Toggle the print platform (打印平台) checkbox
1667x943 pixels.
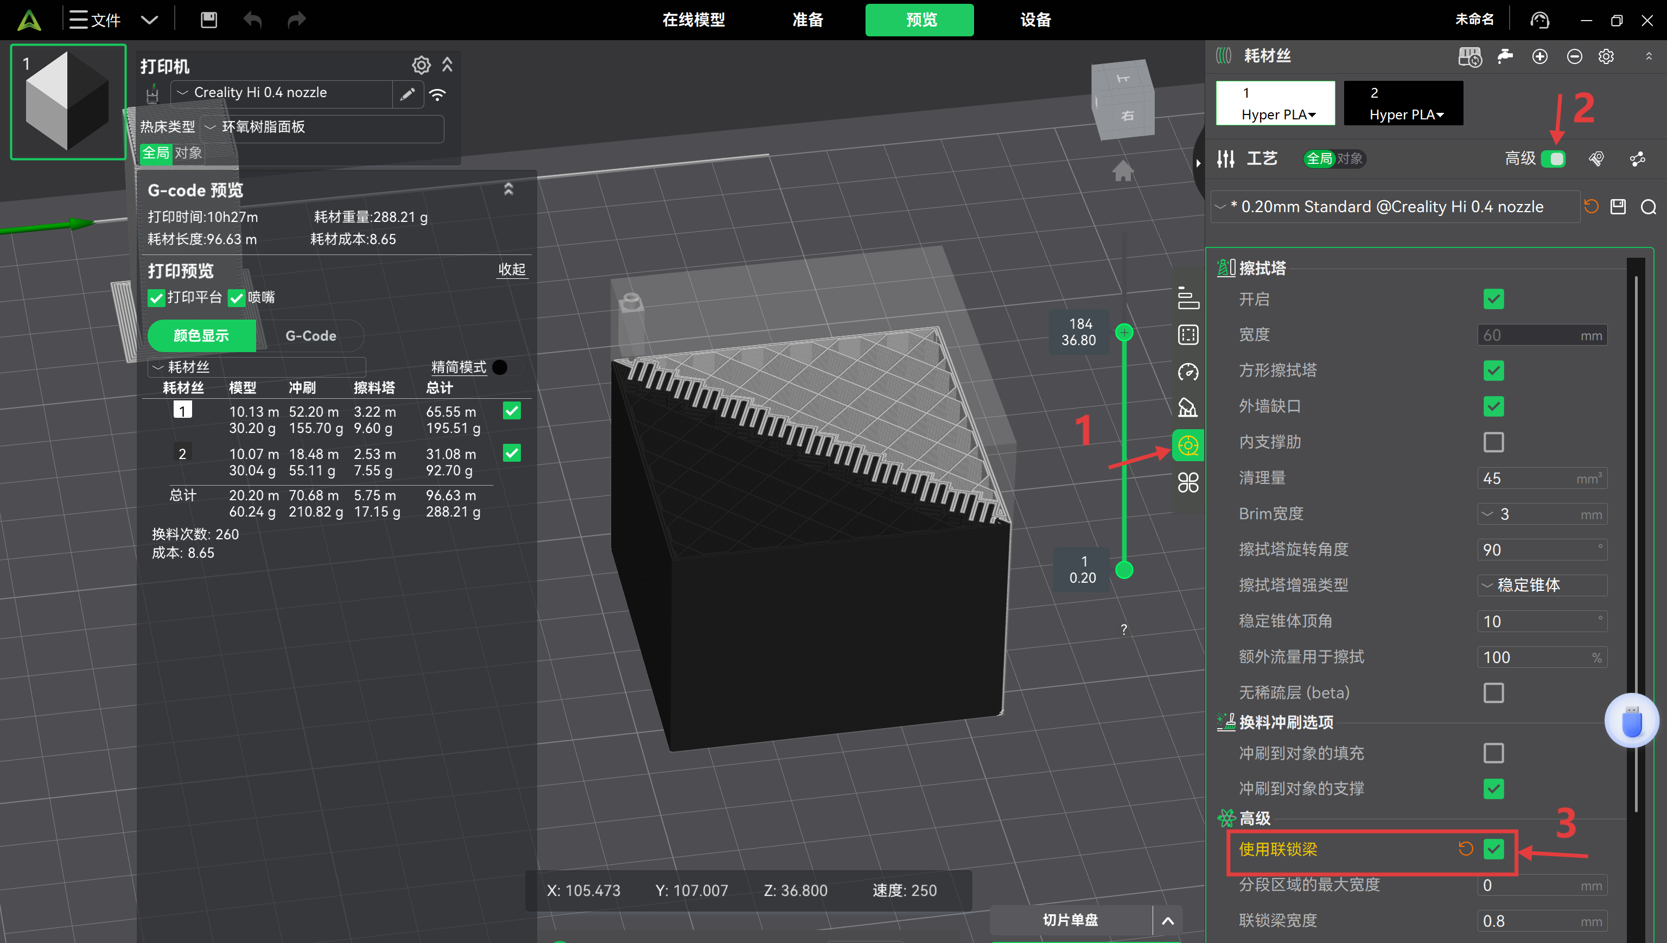pyautogui.click(x=156, y=298)
